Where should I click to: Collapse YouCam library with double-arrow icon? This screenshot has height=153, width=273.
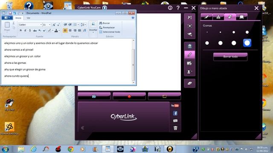click(x=82, y=128)
